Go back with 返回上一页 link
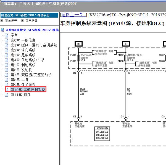 pyautogui.click(x=73, y=15)
